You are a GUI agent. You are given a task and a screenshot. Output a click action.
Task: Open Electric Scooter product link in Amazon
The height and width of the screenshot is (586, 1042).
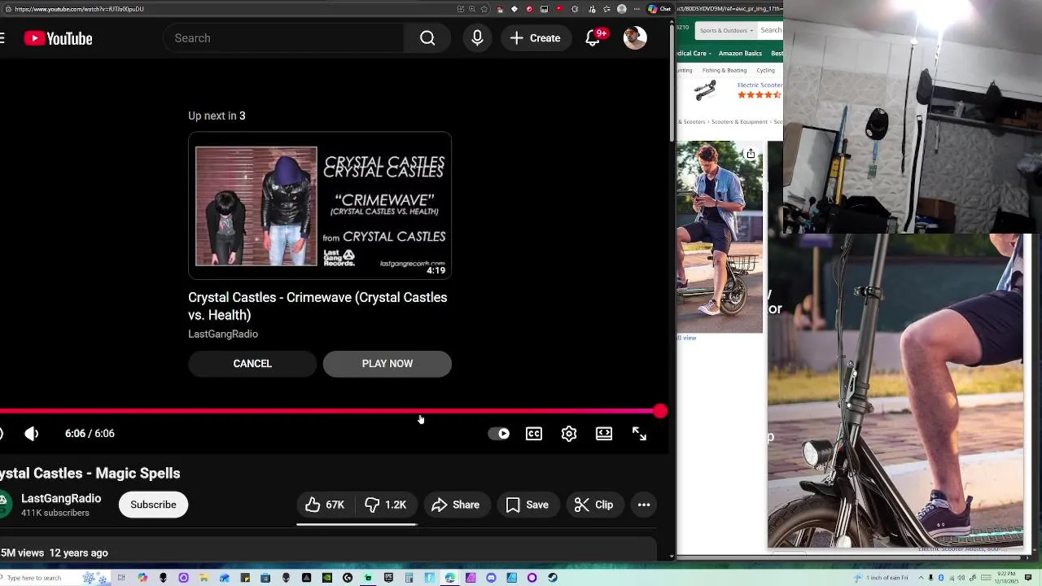pyautogui.click(x=760, y=85)
